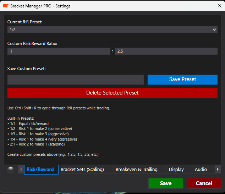Click the 'Custom Risk:Reward Ratio:' label
Screen dimensions: 225x194
click(x=32, y=44)
